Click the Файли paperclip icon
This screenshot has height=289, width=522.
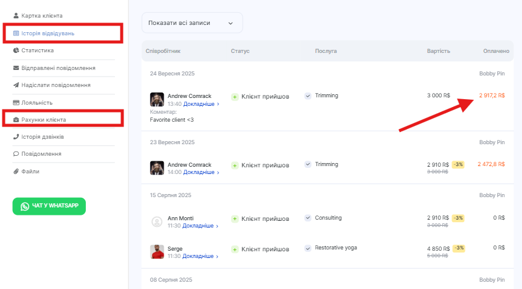coord(16,172)
